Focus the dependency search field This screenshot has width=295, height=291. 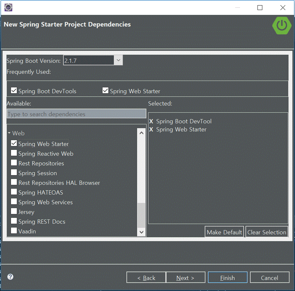point(76,114)
